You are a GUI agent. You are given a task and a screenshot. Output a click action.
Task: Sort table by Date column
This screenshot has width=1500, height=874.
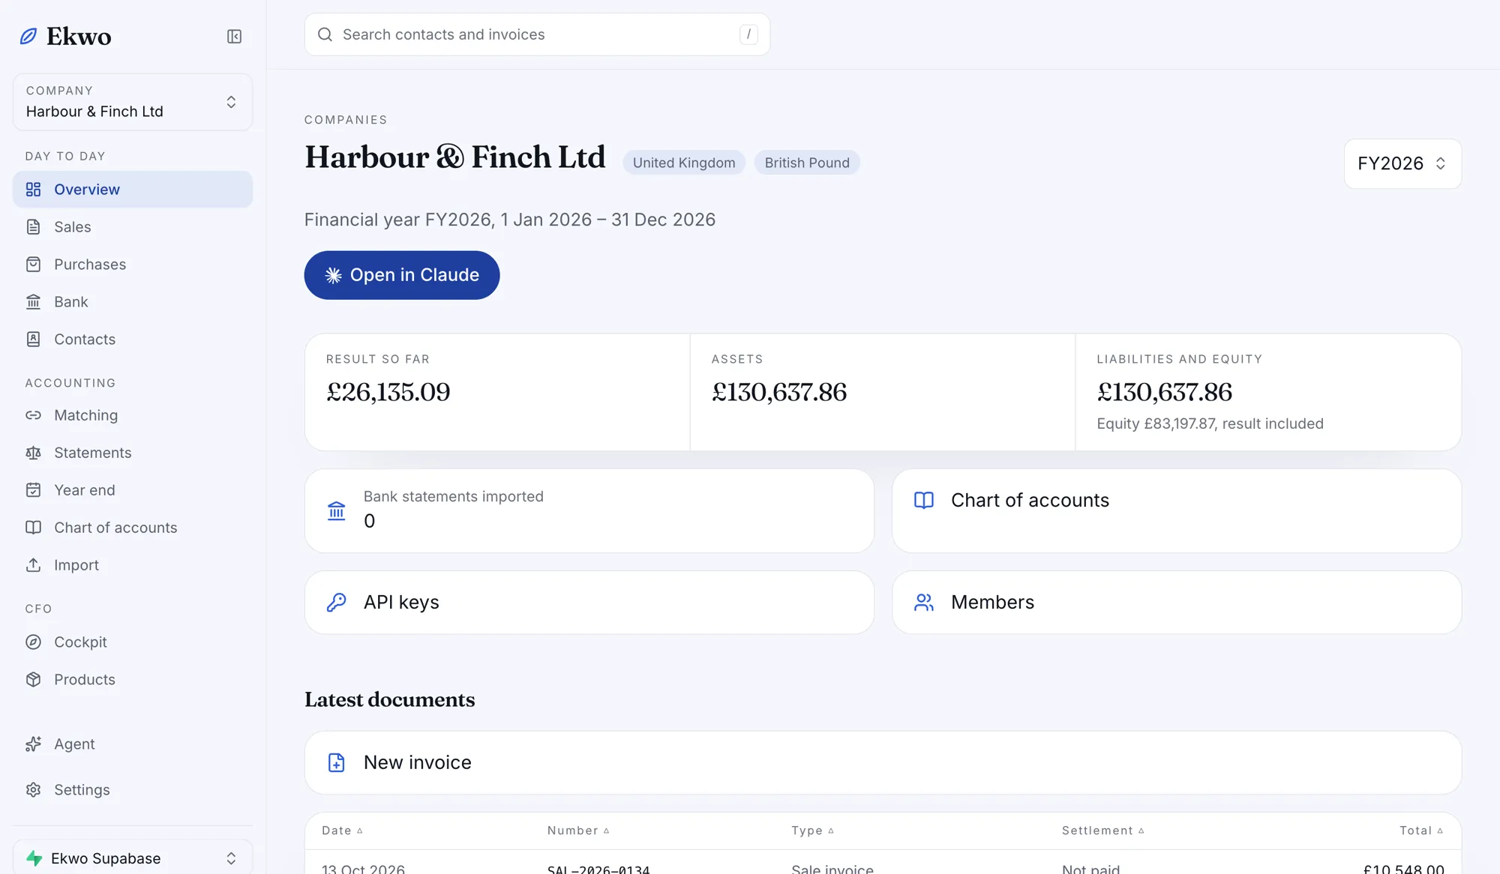(343, 831)
